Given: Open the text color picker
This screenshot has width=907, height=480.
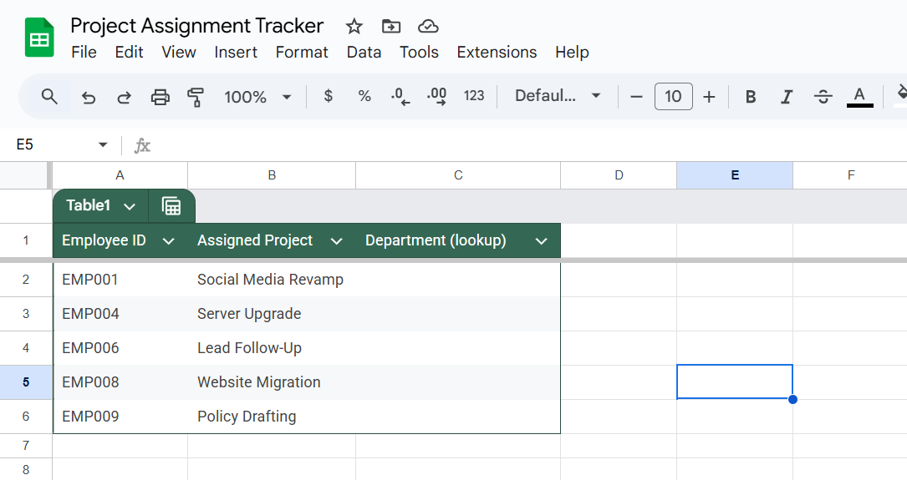Looking at the screenshot, I should 859,97.
